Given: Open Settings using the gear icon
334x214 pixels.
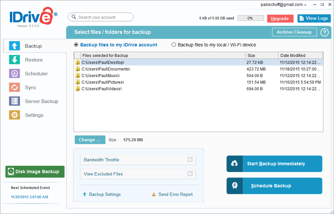Looking at the screenshot, I should click(15, 115).
